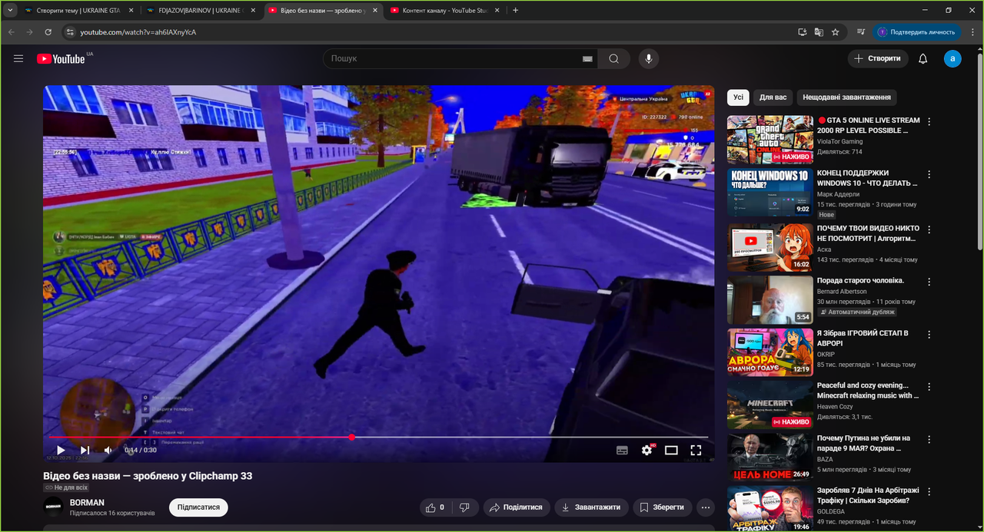Open the on-screen keyboard icon in search
Screen dimensions: 984x532
pos(587,58)
